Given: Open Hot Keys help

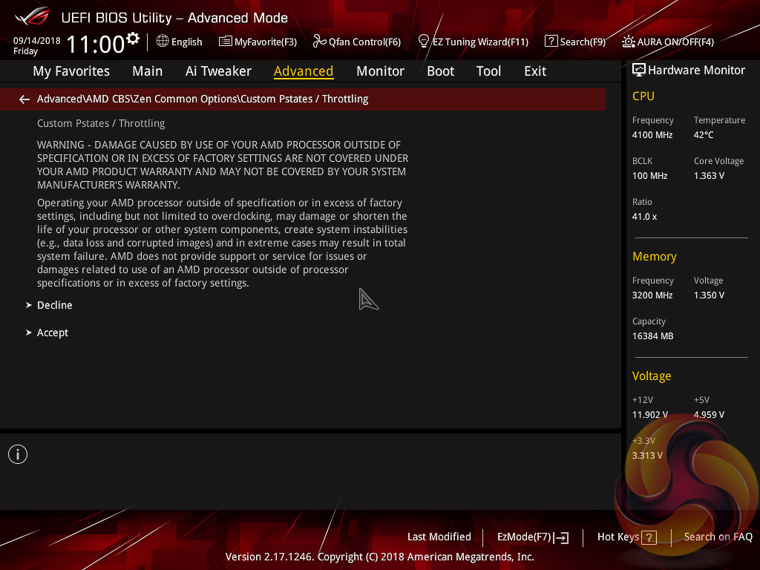Looking at the screenshot, I should tap(618, 537).
